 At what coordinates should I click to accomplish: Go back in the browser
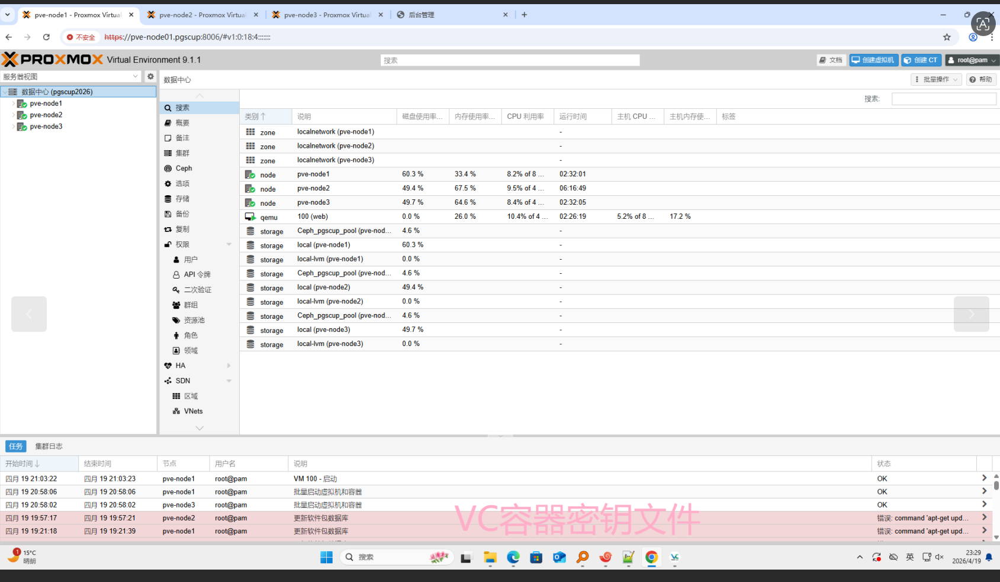9,37
